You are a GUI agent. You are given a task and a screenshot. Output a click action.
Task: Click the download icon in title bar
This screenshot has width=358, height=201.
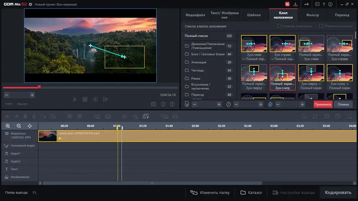(x=295, y=4)
